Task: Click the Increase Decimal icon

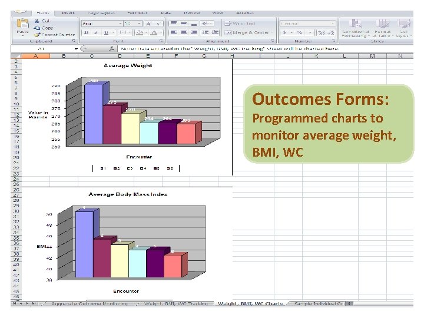Action: click(x=322, y=33)
